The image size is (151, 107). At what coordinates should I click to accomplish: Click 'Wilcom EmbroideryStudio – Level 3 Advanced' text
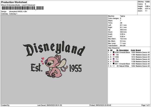click(18, 5)
